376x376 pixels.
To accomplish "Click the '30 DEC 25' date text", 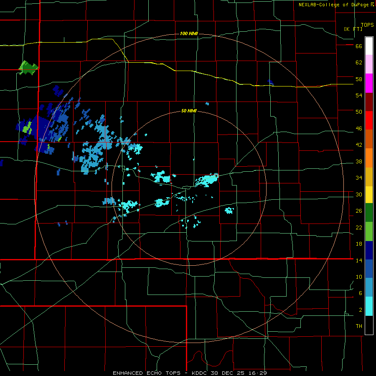I will [229, 373].
